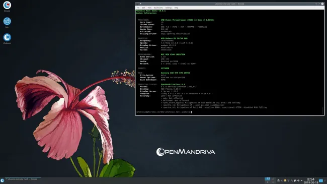
Task: Click the "Kernel:" label in terminal
Action: 144,87
